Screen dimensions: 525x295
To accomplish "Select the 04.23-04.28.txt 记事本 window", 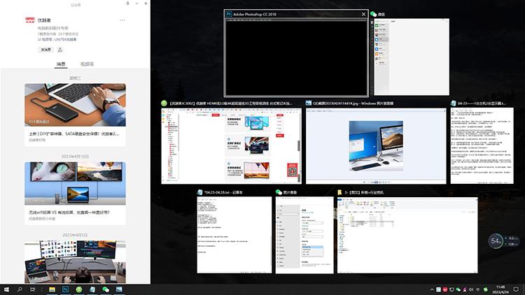I will tap(234, 234).
